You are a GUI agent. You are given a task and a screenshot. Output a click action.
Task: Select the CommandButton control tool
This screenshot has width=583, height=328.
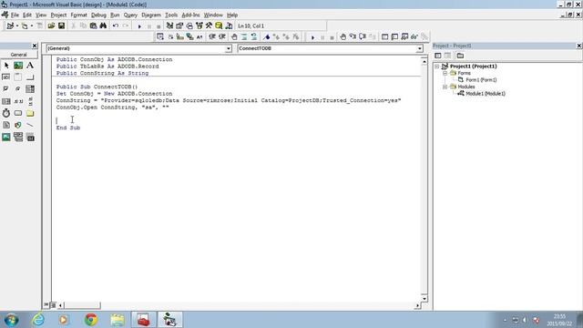30,77
